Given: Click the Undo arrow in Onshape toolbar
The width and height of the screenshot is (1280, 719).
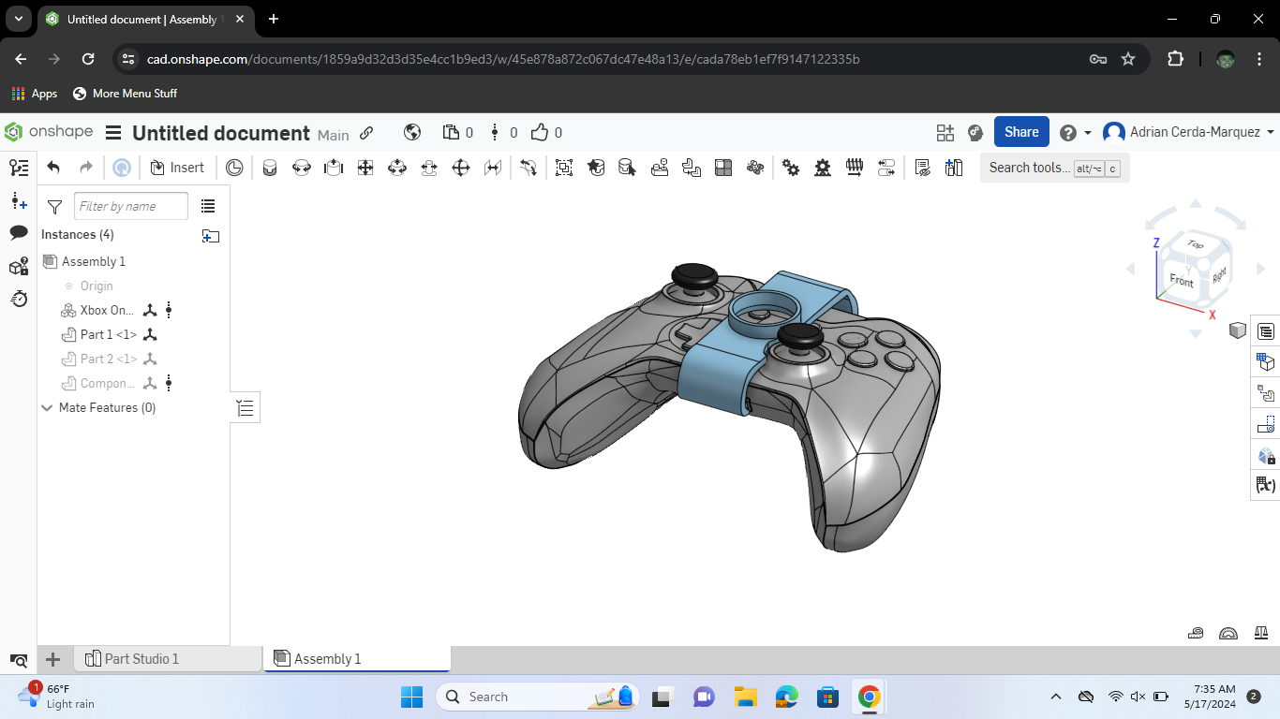Looking at the screenshot, I should tap(53, 168).
